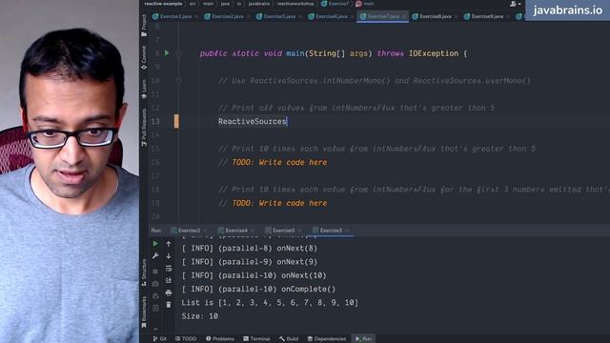610x343 pixels.
Task: Close Exercise1.java editor tab
Action: pyautogui.click(x=196, y=17)
